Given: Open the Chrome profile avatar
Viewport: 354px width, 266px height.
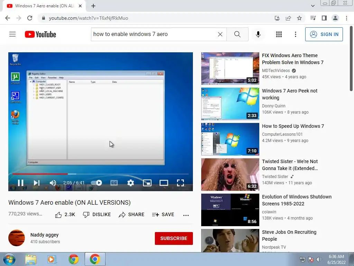Looking at the screenshot, I should click(335, 18).
